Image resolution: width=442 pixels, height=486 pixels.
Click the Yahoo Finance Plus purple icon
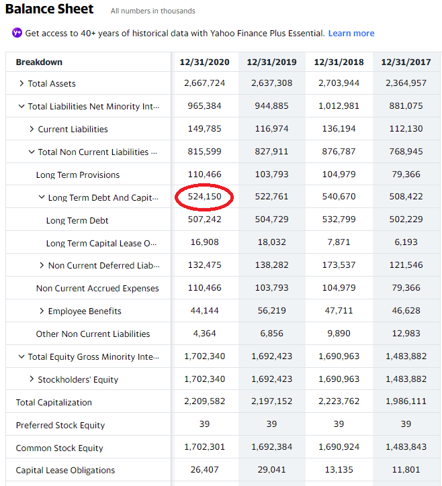pos(17,33)
